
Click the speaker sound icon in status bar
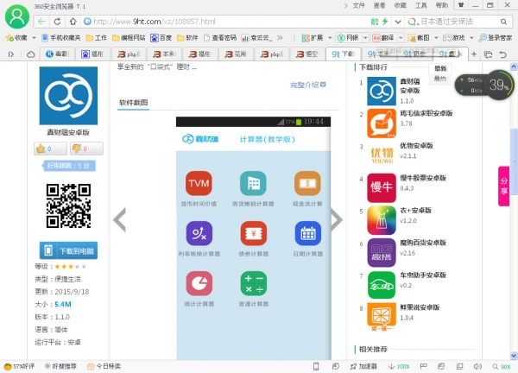point(477,366)
